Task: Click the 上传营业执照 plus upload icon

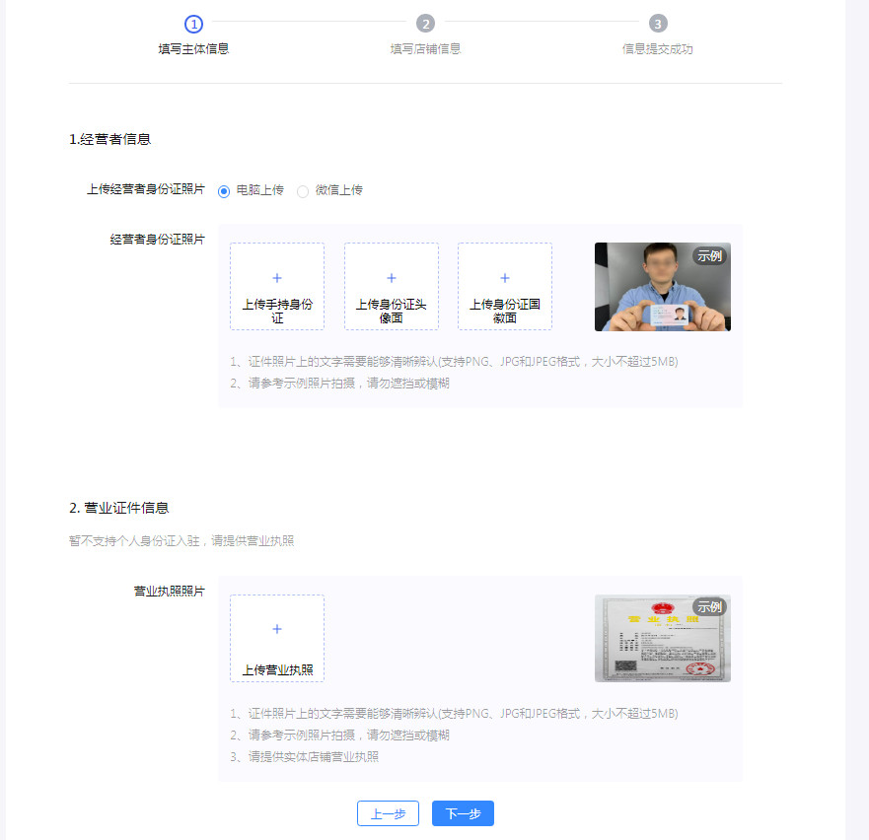Action: click(276, 627)
